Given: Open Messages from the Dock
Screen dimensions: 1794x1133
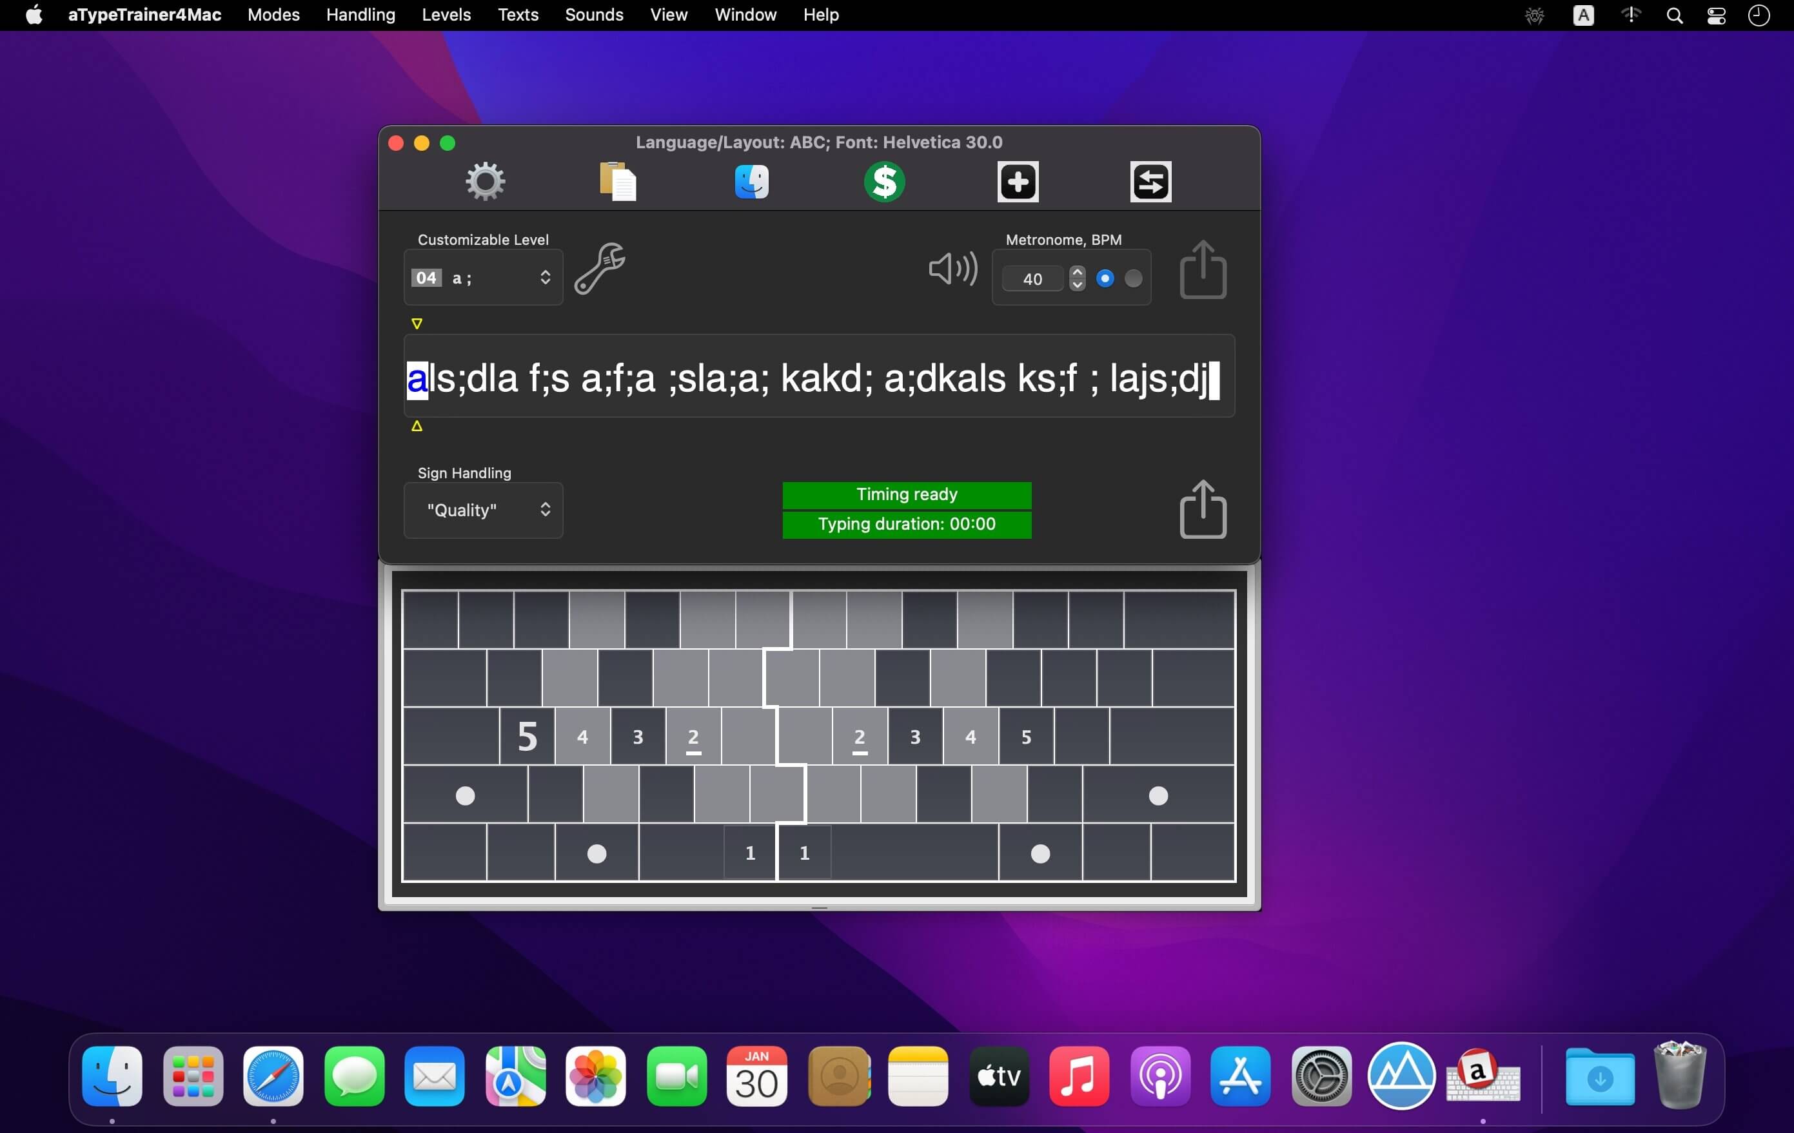Looking at the screenshot, I should point(355,1076).
